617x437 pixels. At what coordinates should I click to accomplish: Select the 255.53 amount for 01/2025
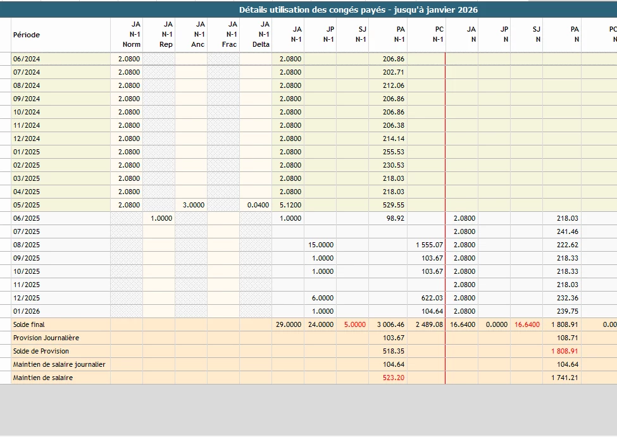click(x=394, y=152)
